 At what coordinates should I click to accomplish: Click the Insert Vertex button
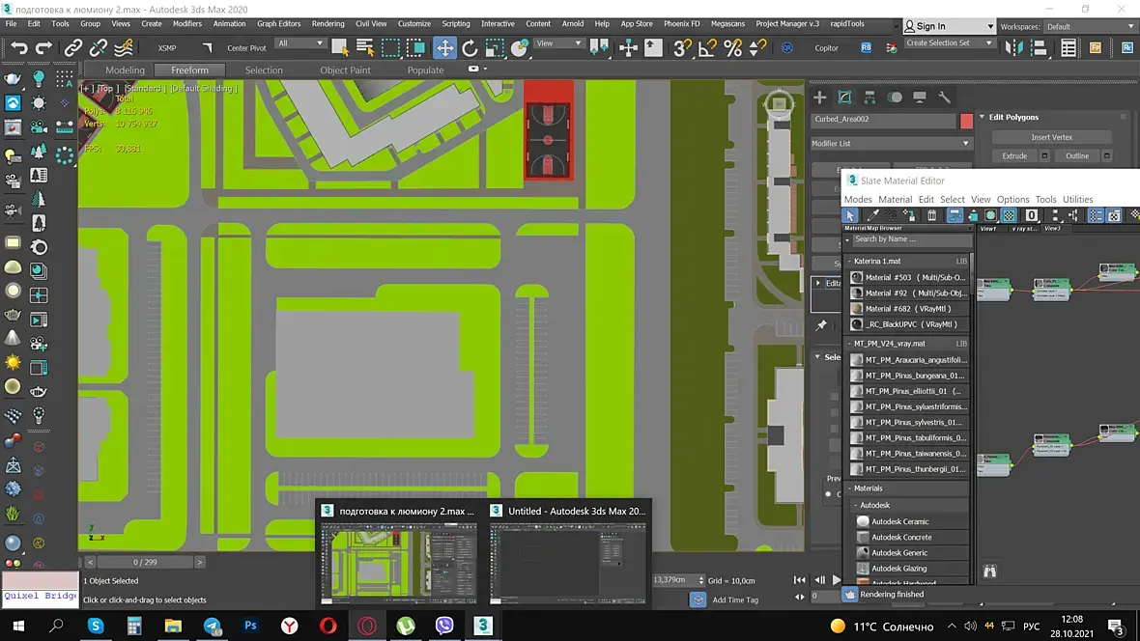pyautogui.click(x=1051, y=137)
